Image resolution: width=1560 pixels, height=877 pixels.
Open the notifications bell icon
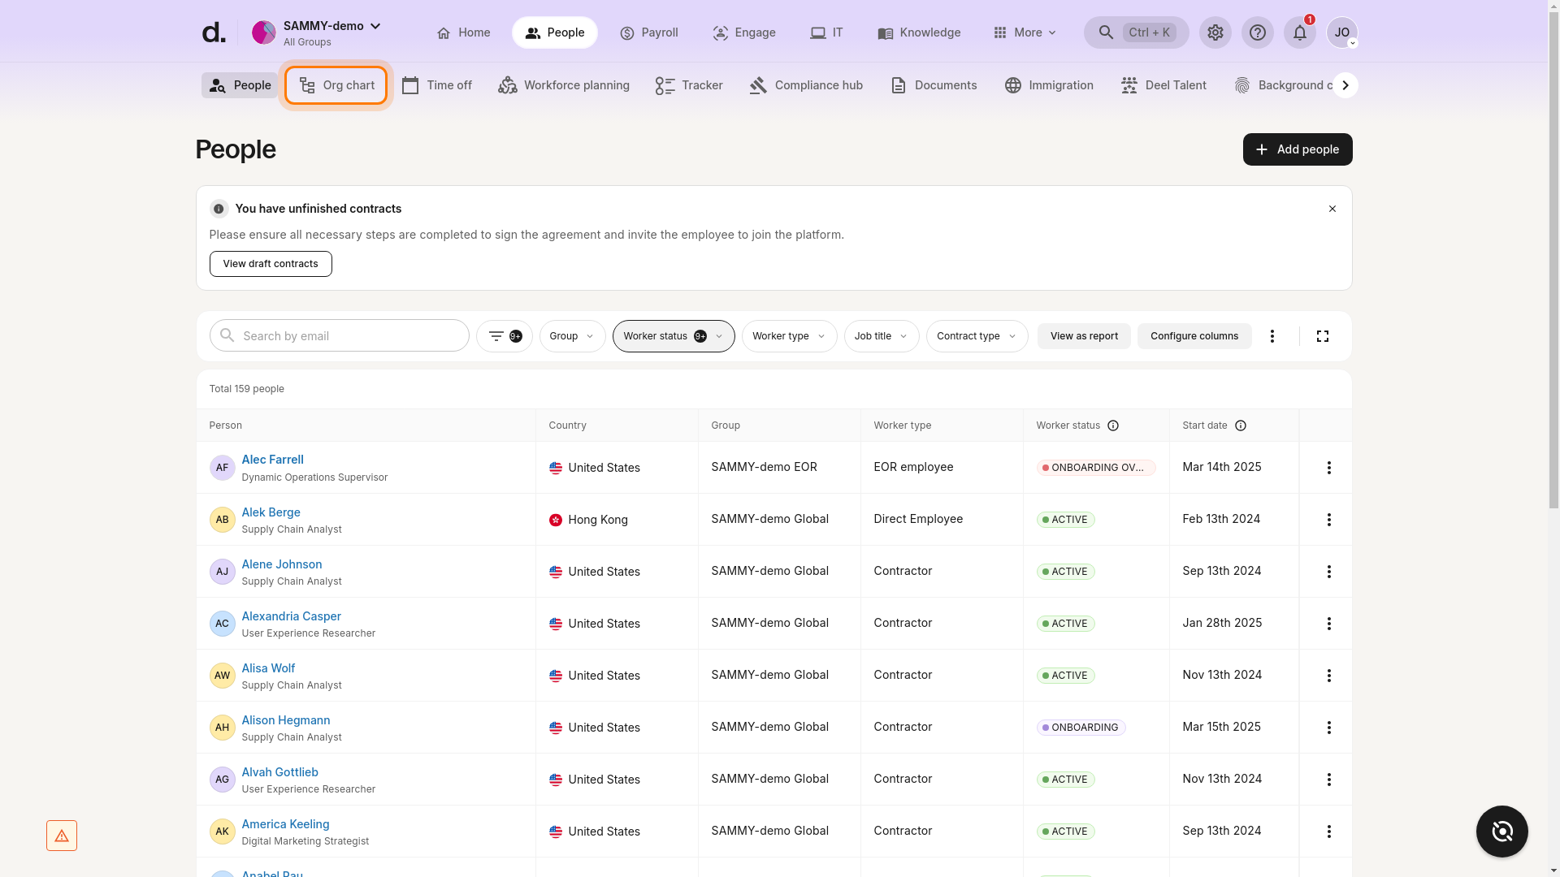pos(1299,32)
